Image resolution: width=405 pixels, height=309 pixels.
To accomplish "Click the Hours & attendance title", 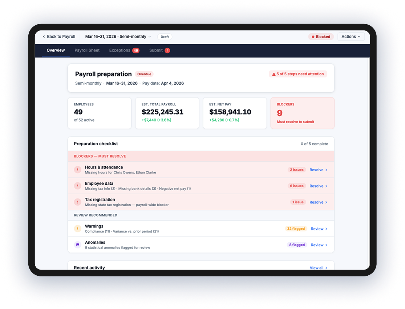I will click(104, 167).
